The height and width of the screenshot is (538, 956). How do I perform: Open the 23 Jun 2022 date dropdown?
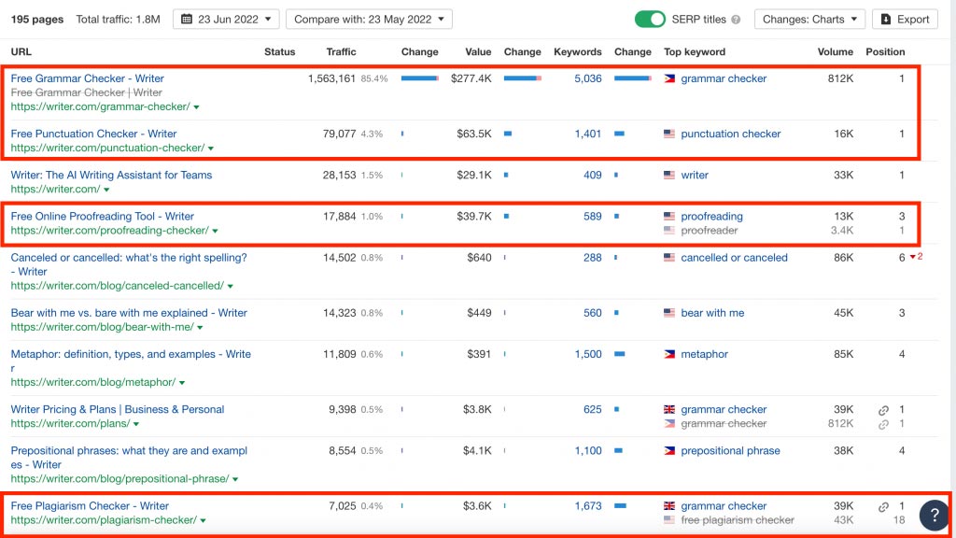[x=226, y=20]
